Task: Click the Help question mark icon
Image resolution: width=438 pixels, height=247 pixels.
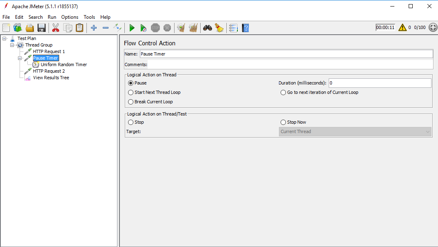Action: pos(245,28)
